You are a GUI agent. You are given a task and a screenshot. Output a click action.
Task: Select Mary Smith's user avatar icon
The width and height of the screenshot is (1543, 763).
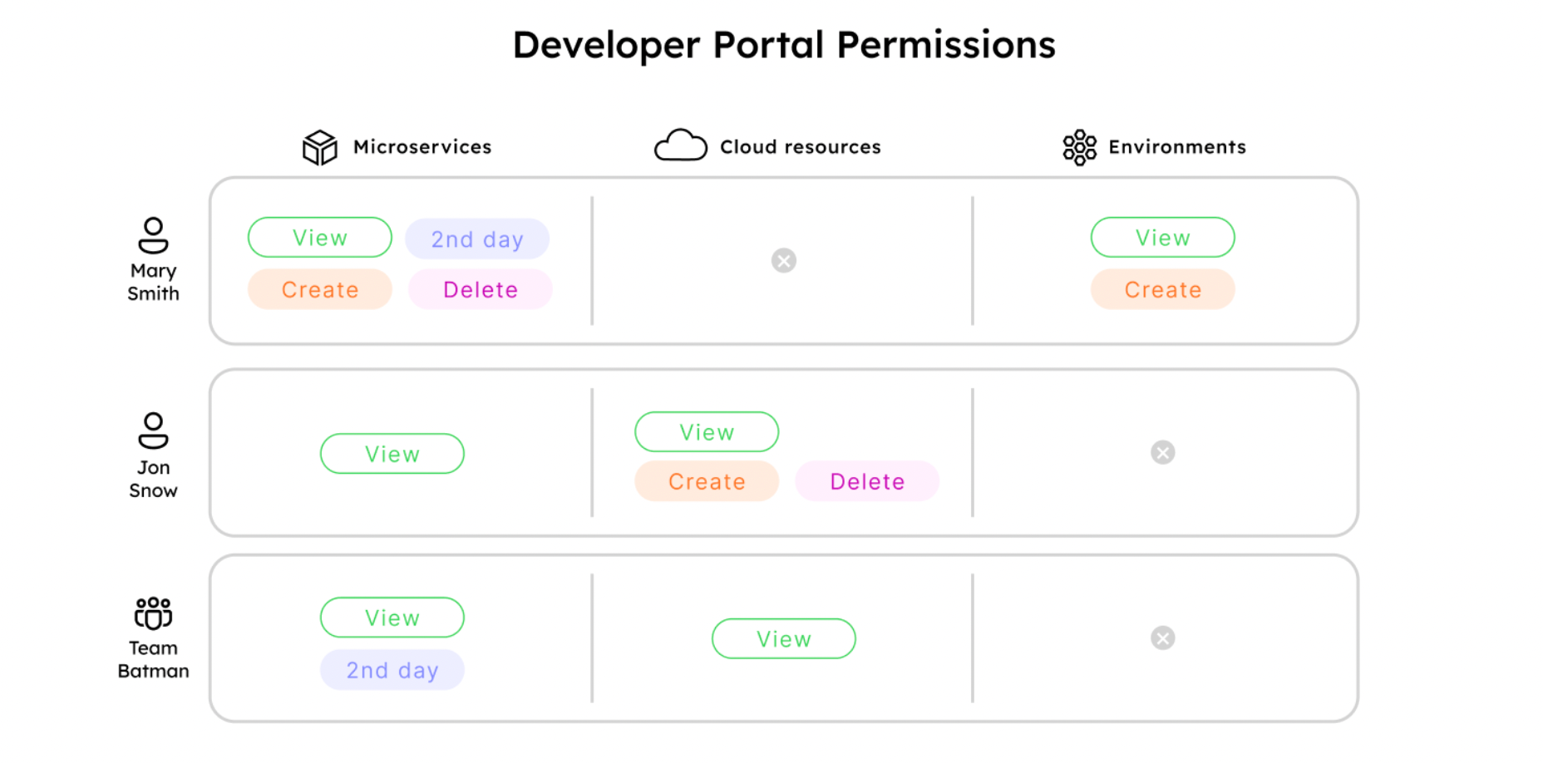pos(153,235)
